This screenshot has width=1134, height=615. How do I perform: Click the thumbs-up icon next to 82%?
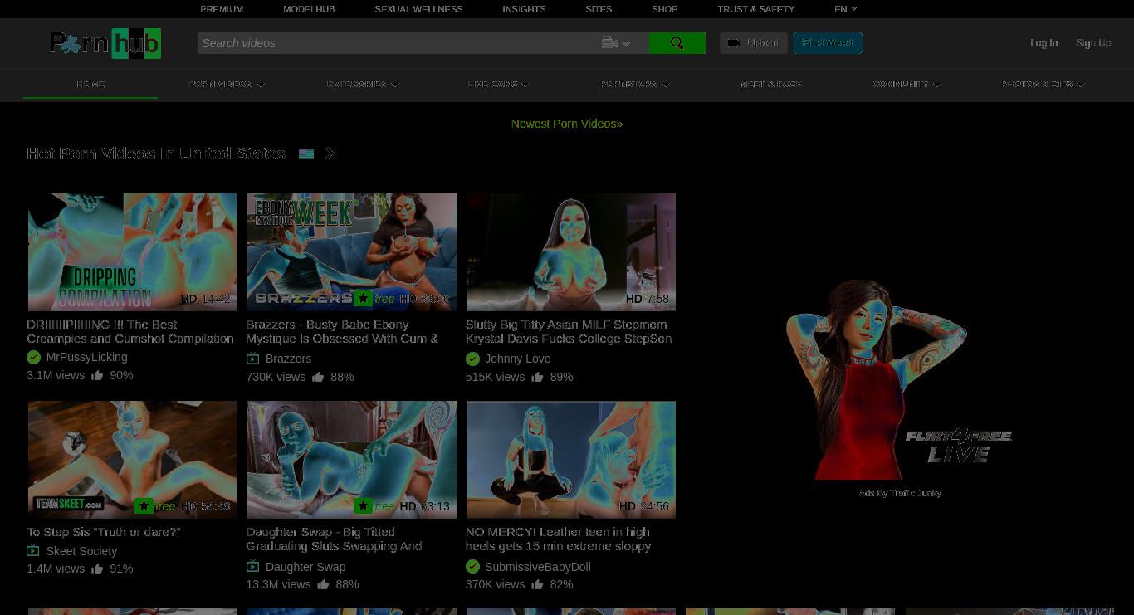click(537, 584)
